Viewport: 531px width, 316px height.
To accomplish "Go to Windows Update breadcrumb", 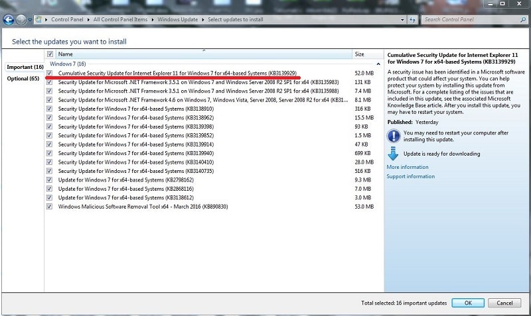I will coord(177,20).
